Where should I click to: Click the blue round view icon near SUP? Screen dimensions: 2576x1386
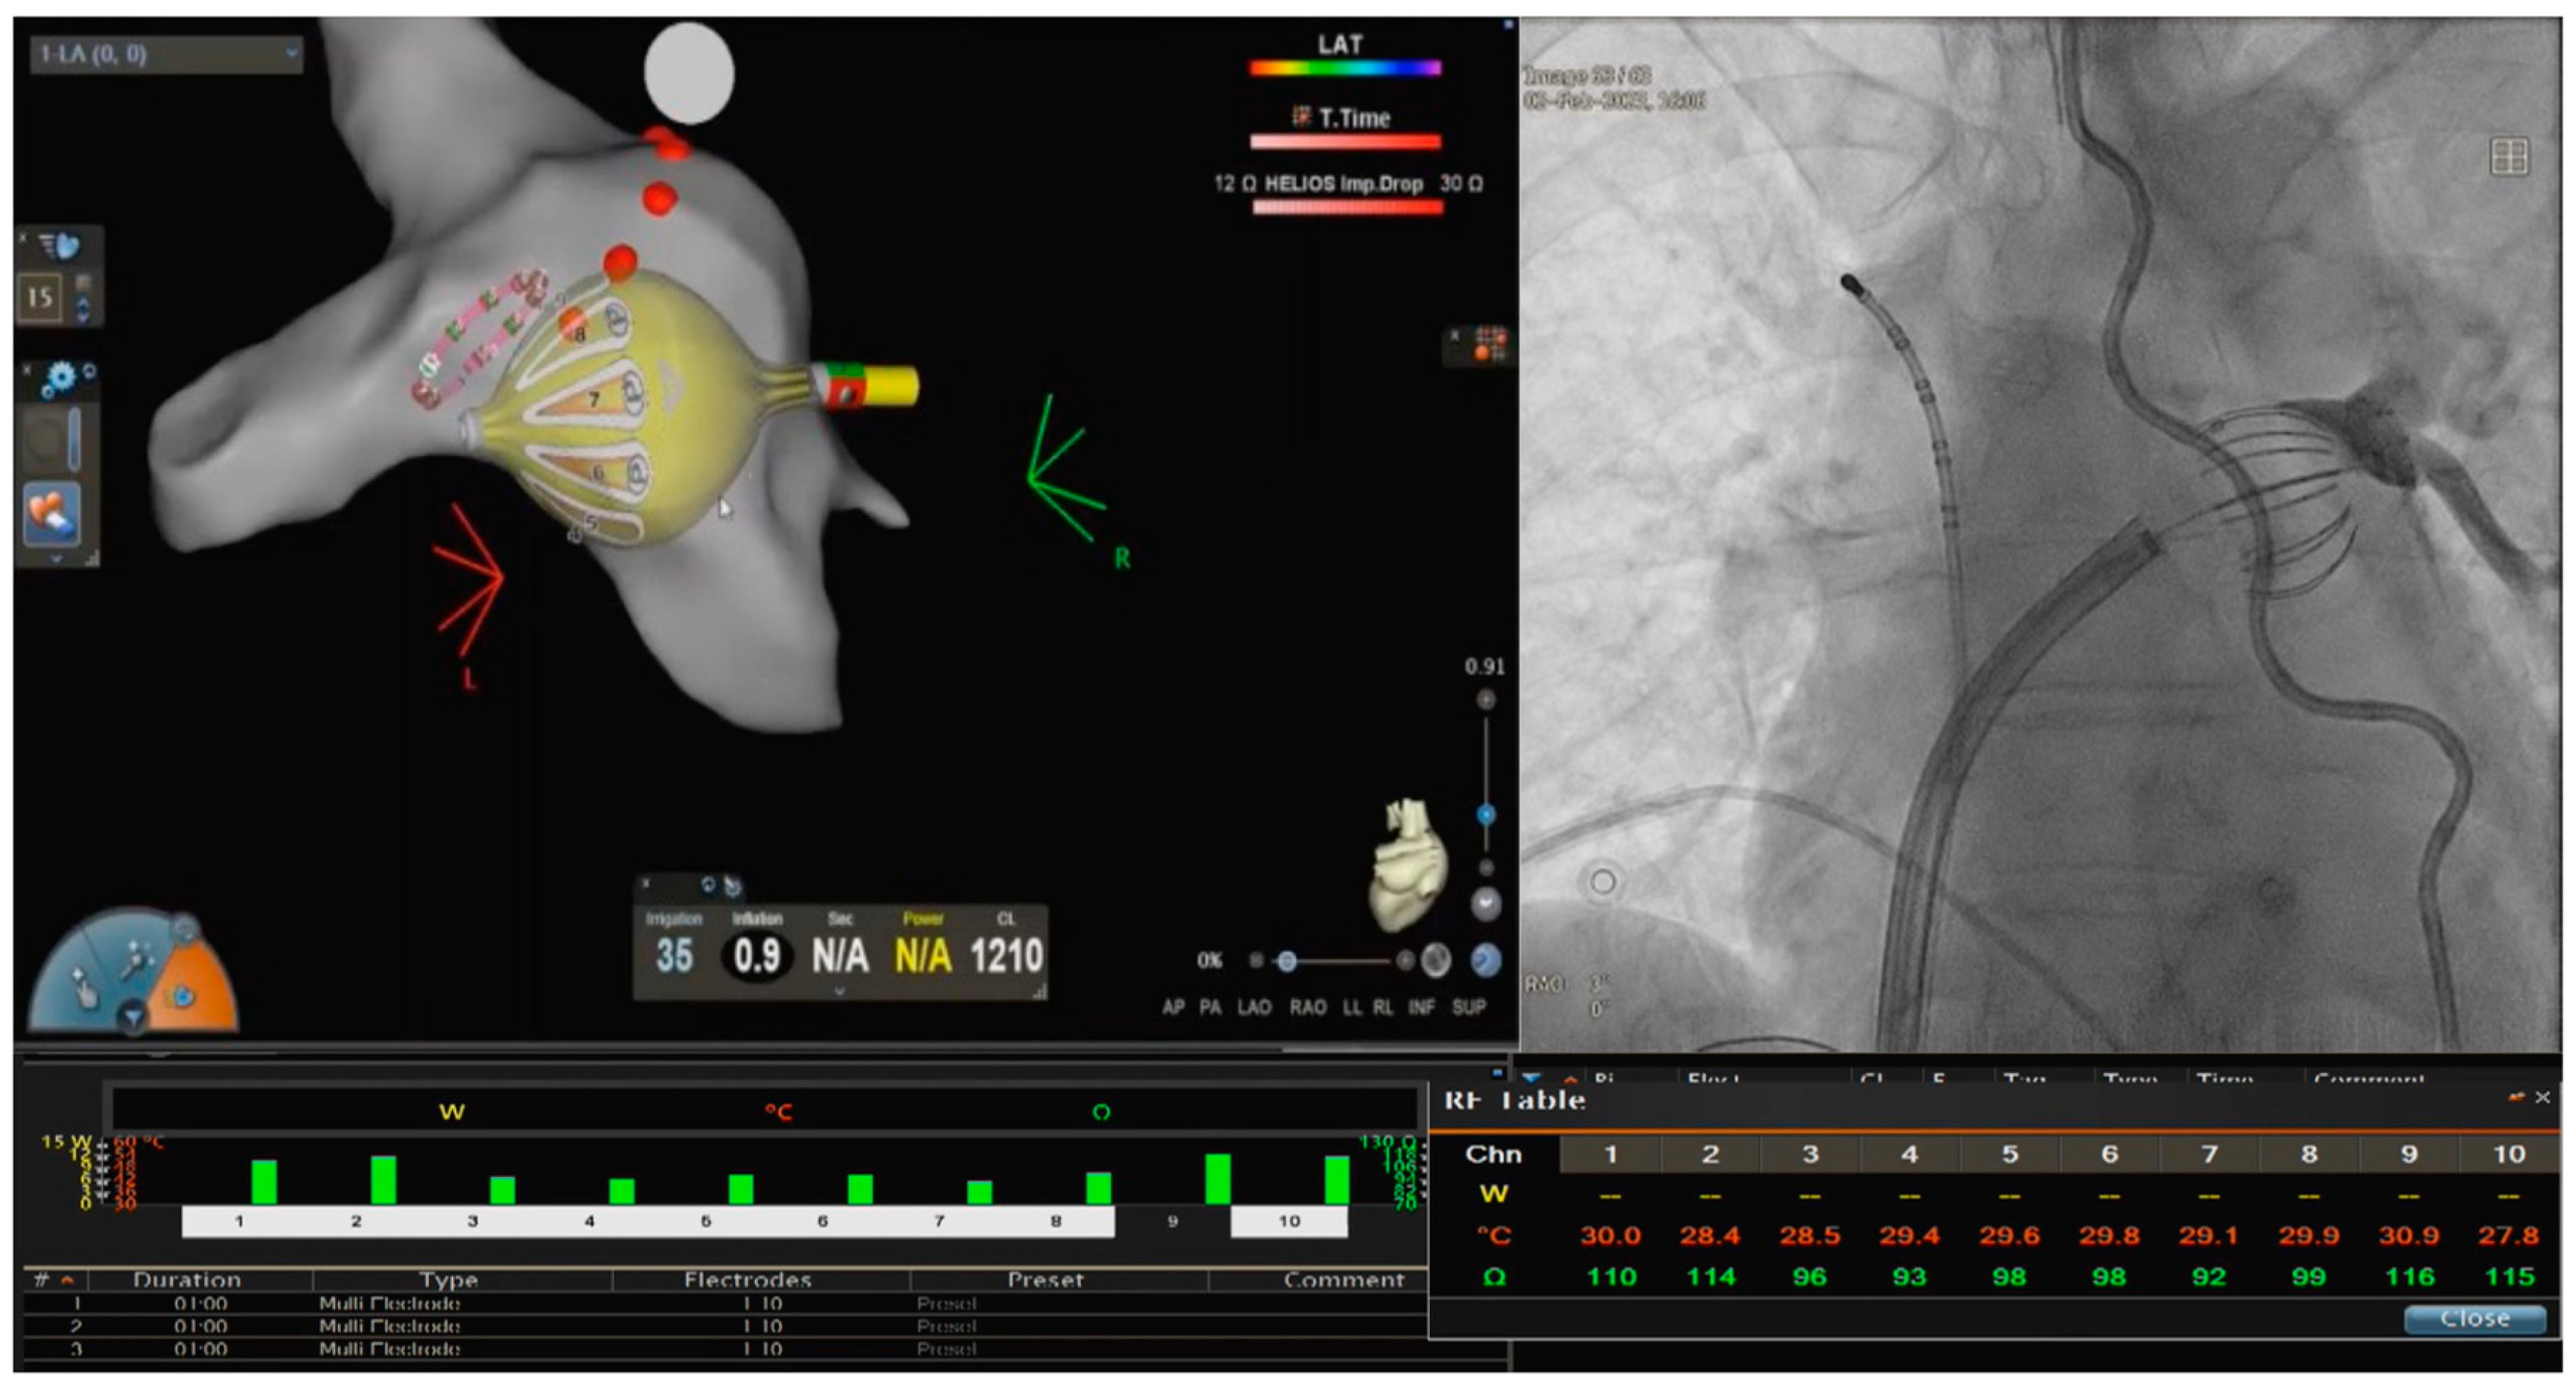[x=1485, y=961]
